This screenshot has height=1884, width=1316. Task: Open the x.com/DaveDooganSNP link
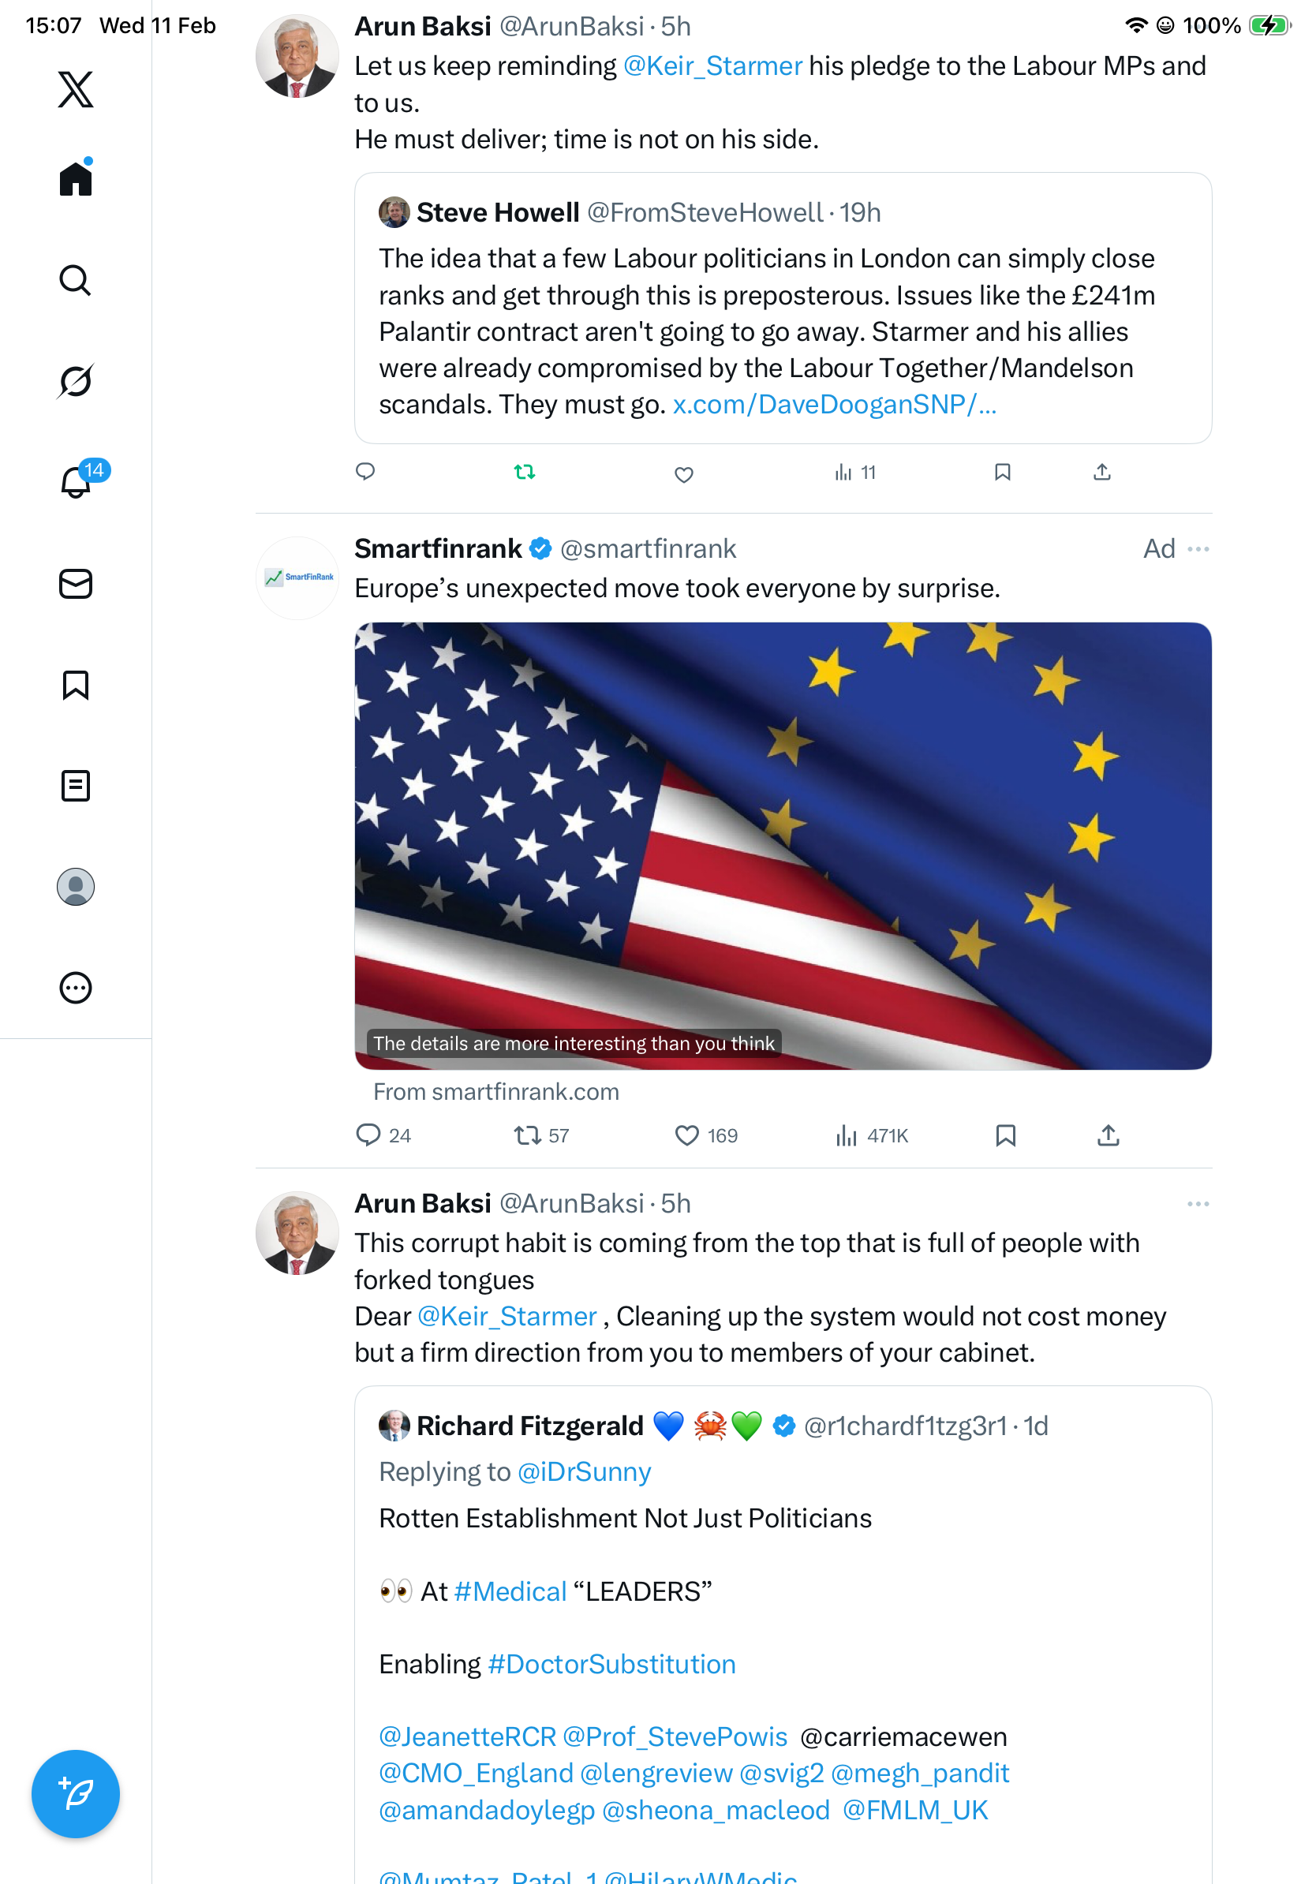click(834, 405)
